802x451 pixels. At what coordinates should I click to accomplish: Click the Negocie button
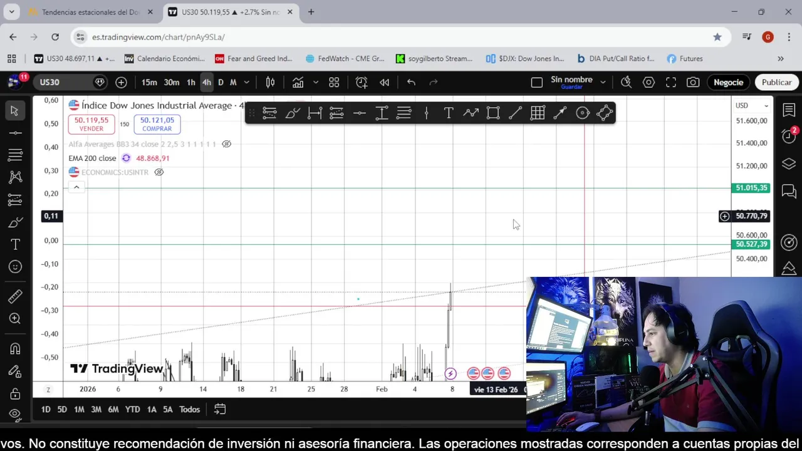pos(728,82)
